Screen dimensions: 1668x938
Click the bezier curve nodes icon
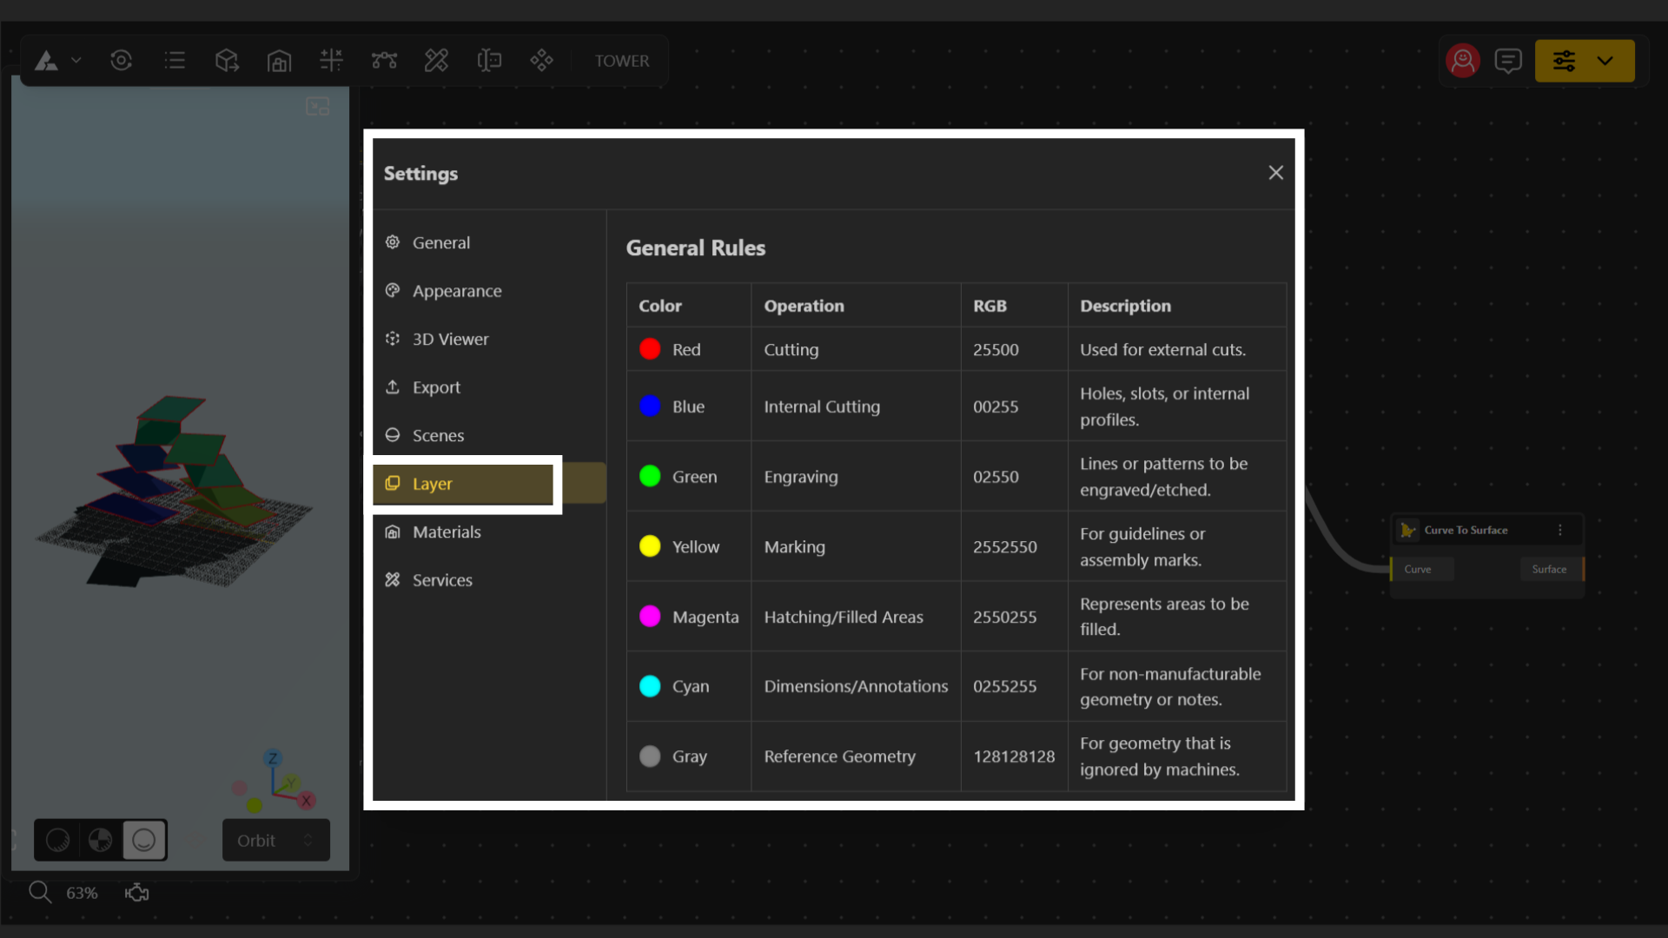pos(384,61)
